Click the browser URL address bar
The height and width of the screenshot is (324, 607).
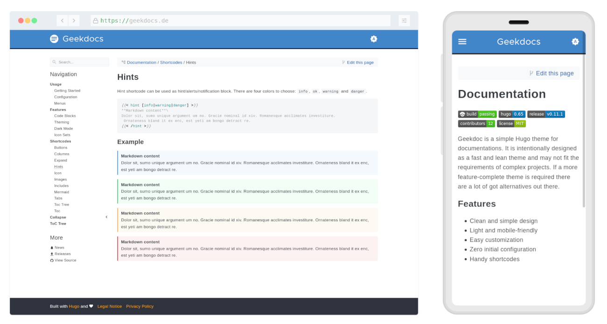(240, 21)
